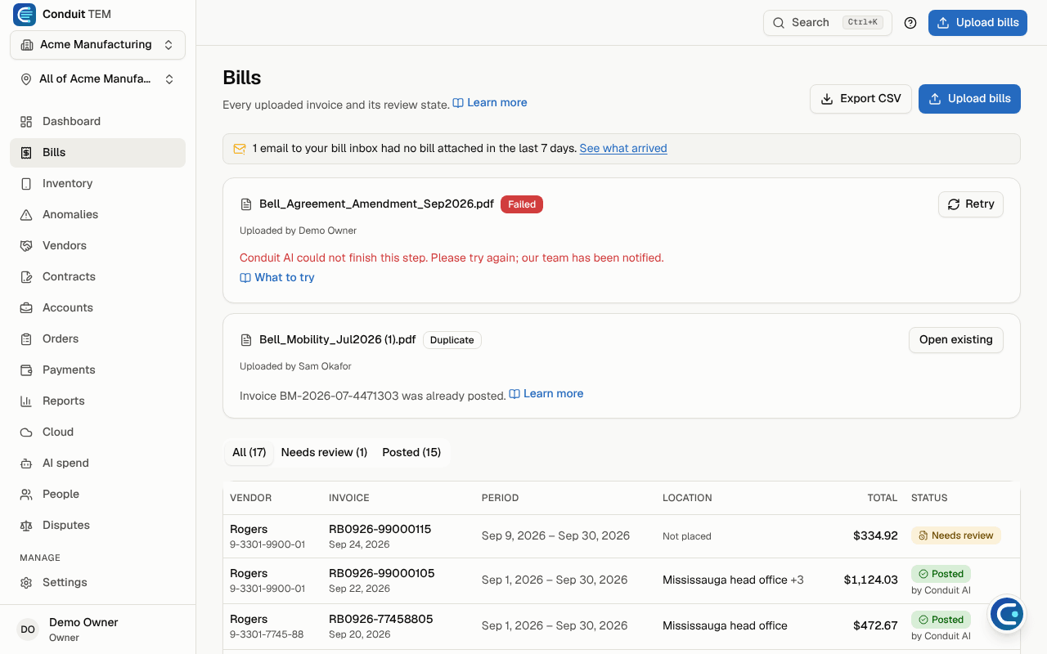Click the Export CSV button
Screen dimensions: 1047x654
[861, 98]
